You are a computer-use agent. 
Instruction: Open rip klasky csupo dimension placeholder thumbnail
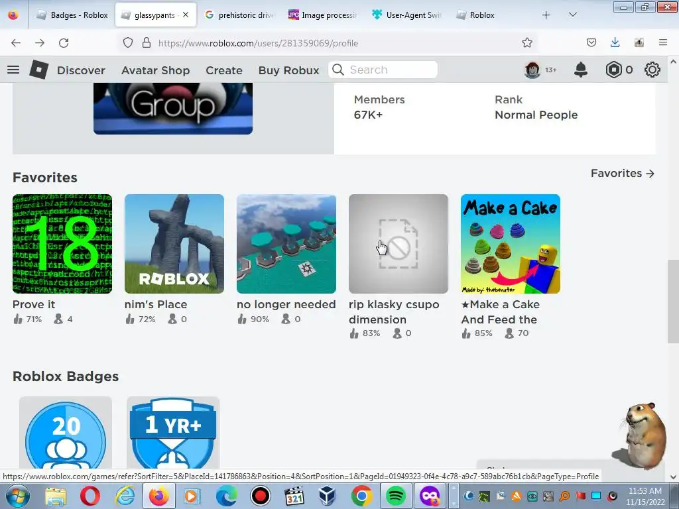[x=399, y=244]
